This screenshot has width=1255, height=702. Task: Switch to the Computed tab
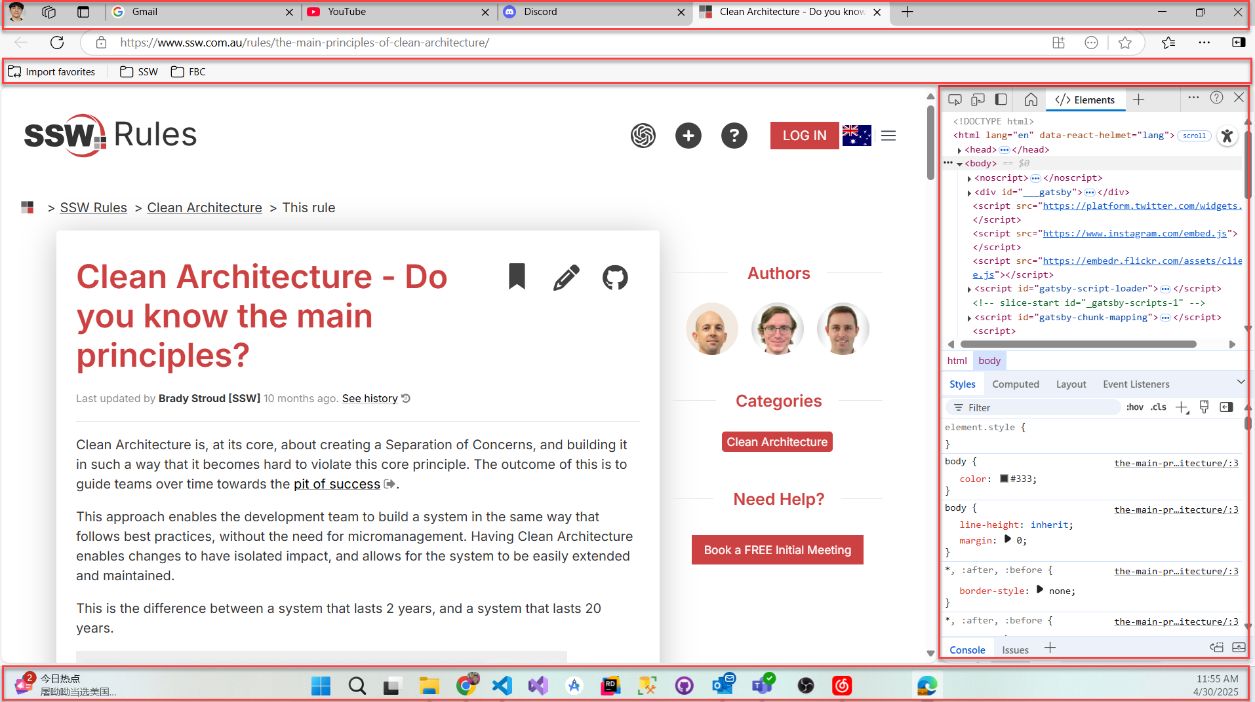[x=1015, y=384]
